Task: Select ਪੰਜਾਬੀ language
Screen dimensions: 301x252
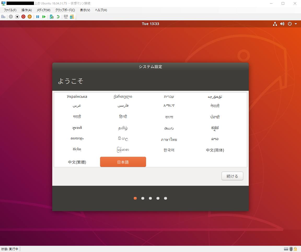Action: click(215, 117)
